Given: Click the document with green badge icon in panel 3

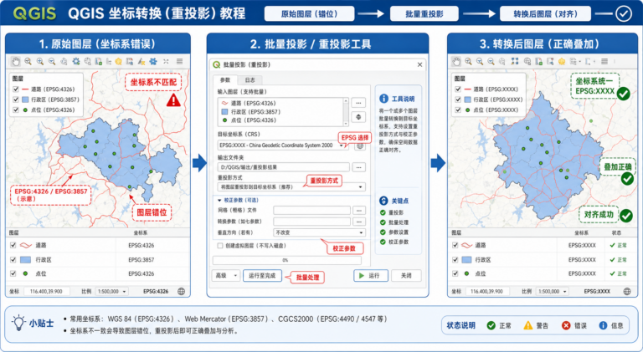Looking at the screenshot, I should click(539, 61).
